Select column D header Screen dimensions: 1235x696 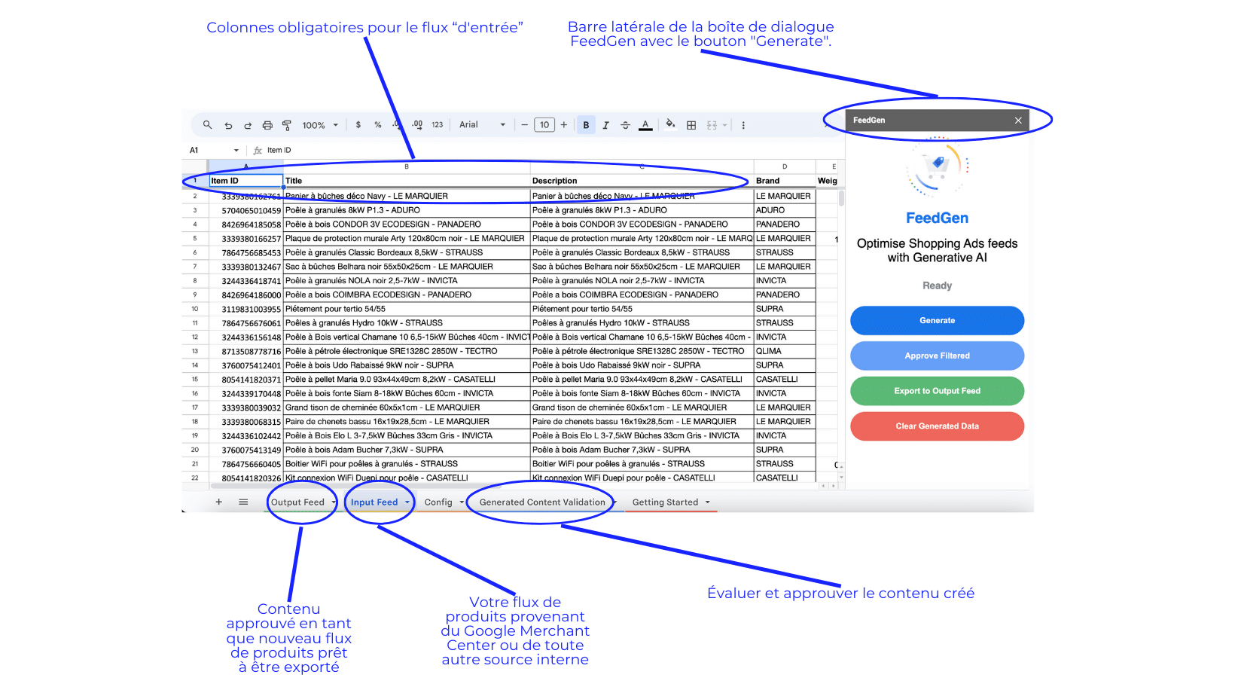785,166
